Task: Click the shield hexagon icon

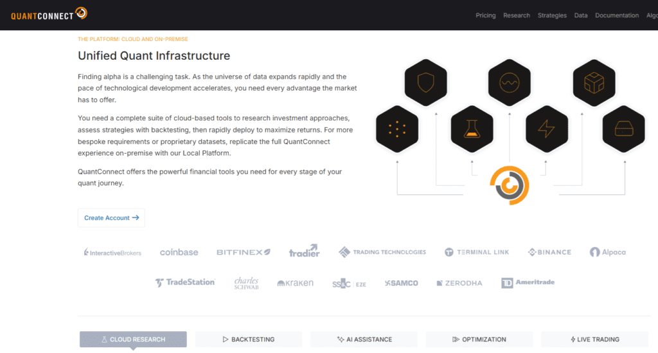Action: click(425, 82)
